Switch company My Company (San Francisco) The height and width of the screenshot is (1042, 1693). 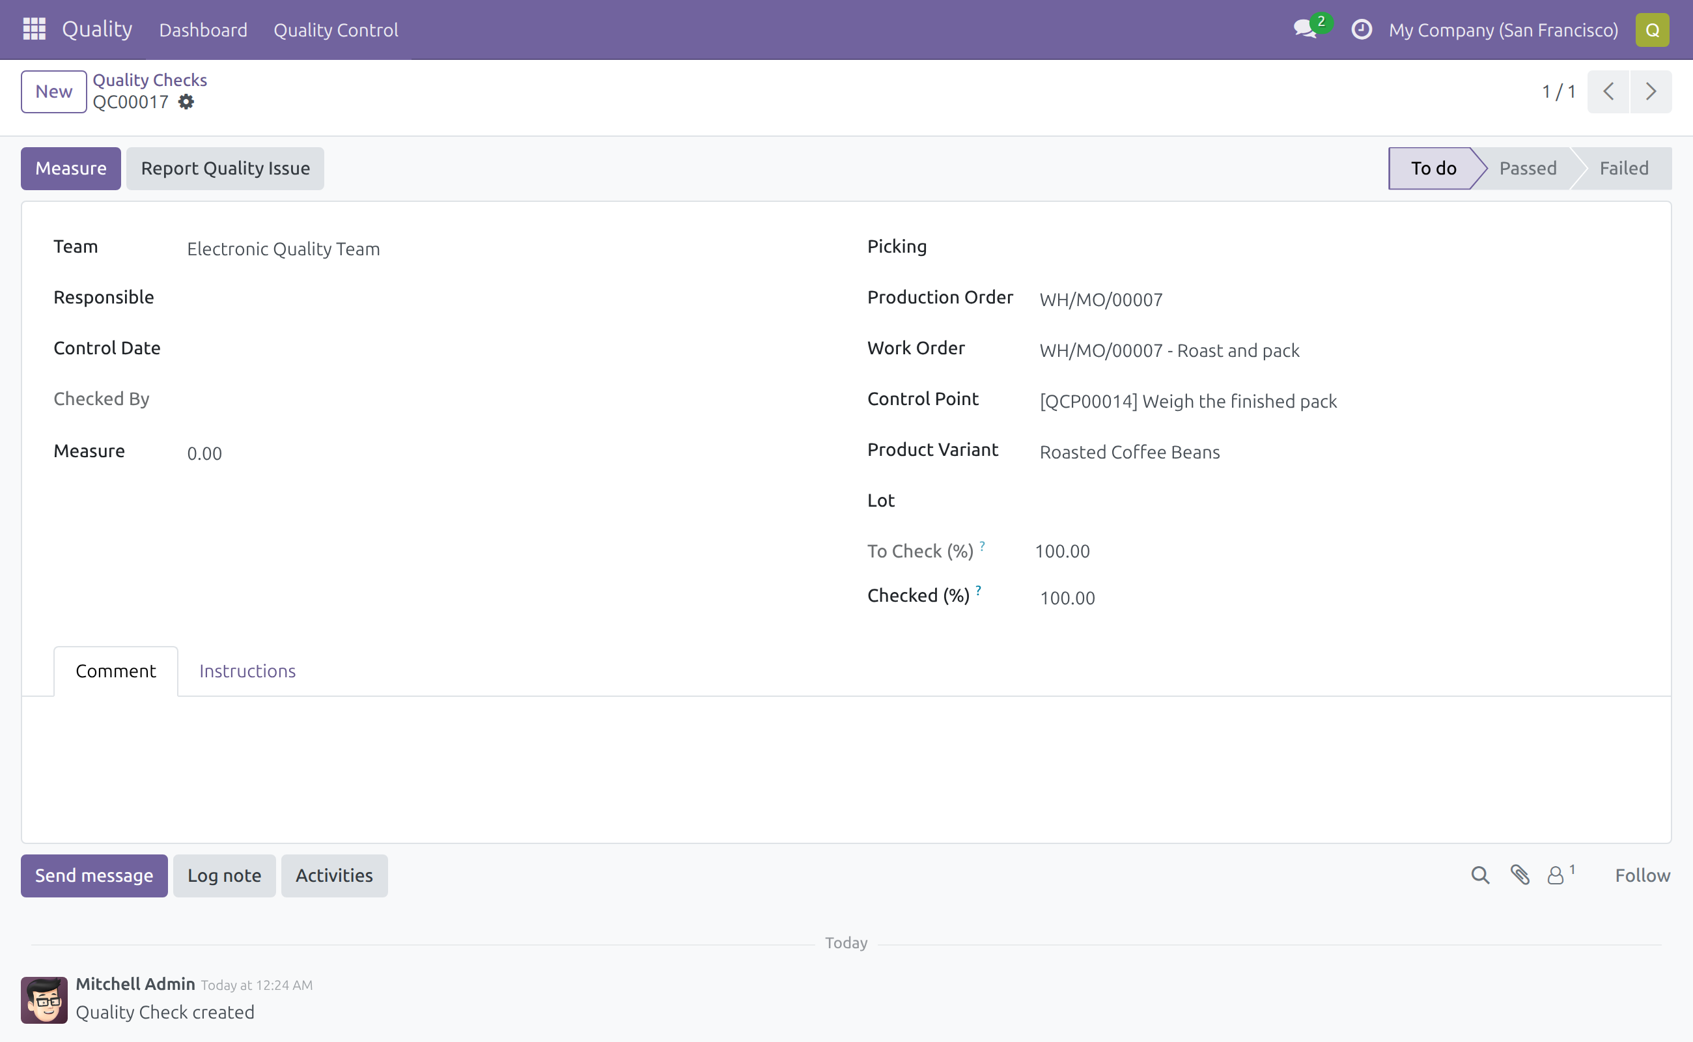(x=1503, y=30)
